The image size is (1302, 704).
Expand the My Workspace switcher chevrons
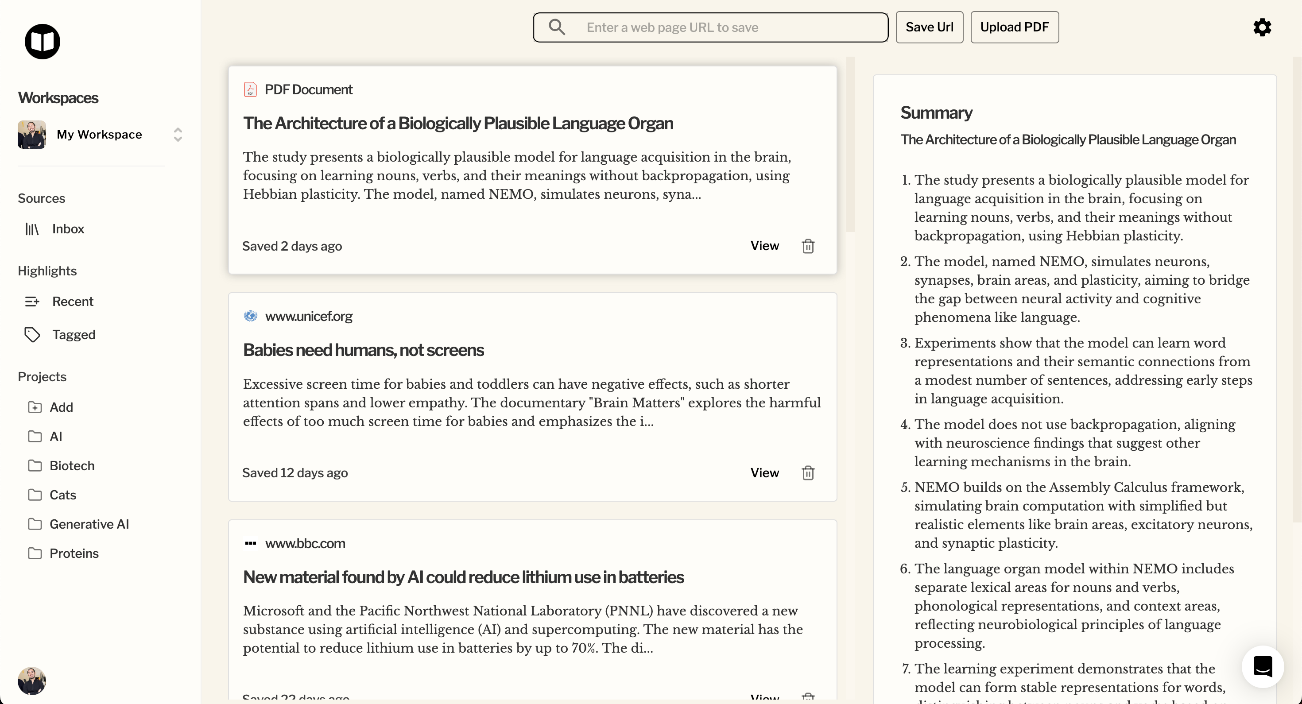178,135
